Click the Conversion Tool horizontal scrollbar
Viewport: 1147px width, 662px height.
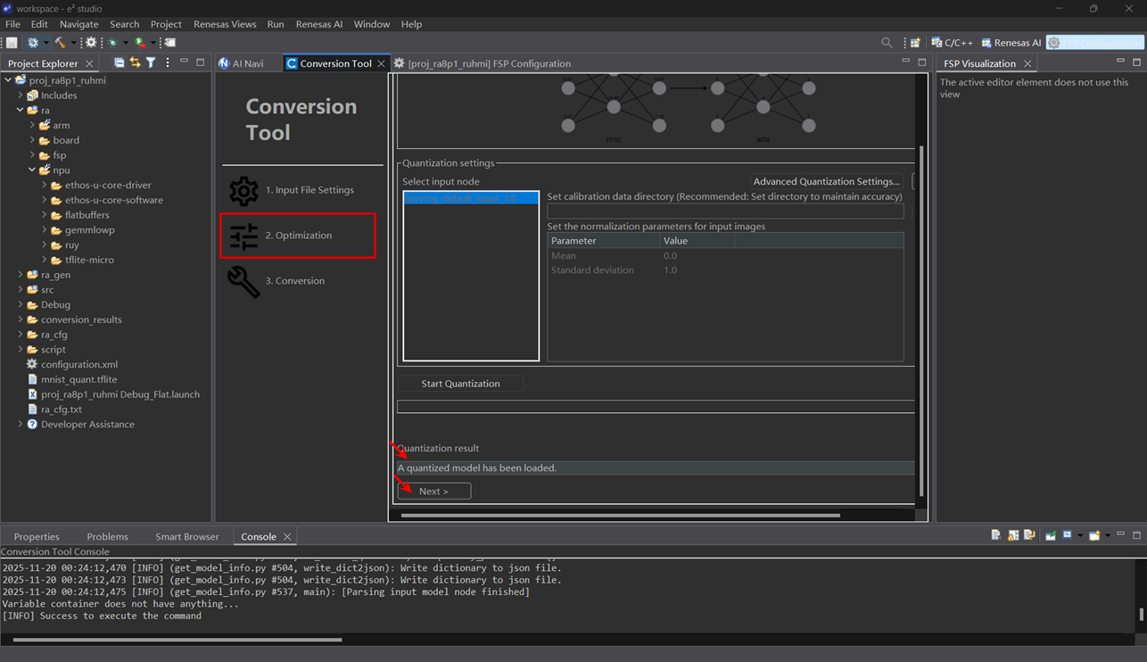click(621, 515)
